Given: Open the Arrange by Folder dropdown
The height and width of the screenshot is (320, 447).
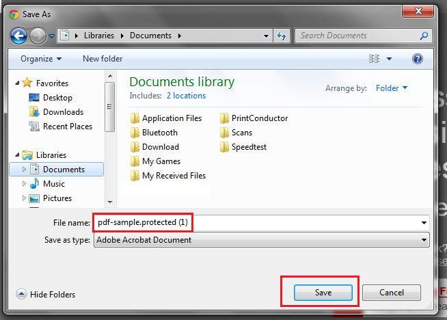Looking at the screenshot, I should click(x=392, y=88).
